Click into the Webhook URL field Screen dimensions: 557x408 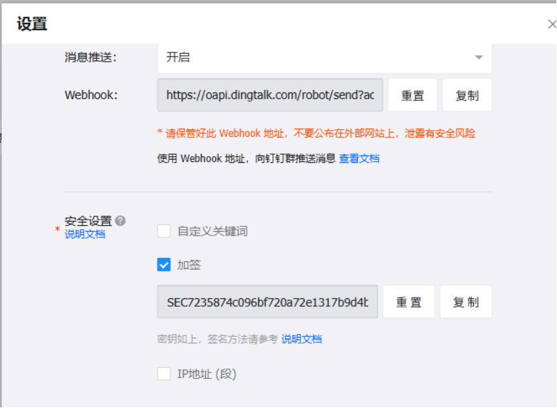pos(270,95)
